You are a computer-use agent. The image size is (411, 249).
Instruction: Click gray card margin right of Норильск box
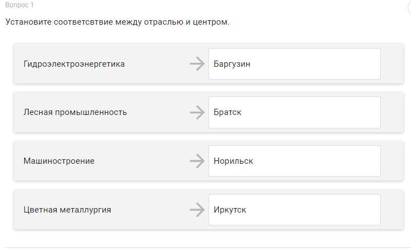pyautogui.click(x=392, y=161)
